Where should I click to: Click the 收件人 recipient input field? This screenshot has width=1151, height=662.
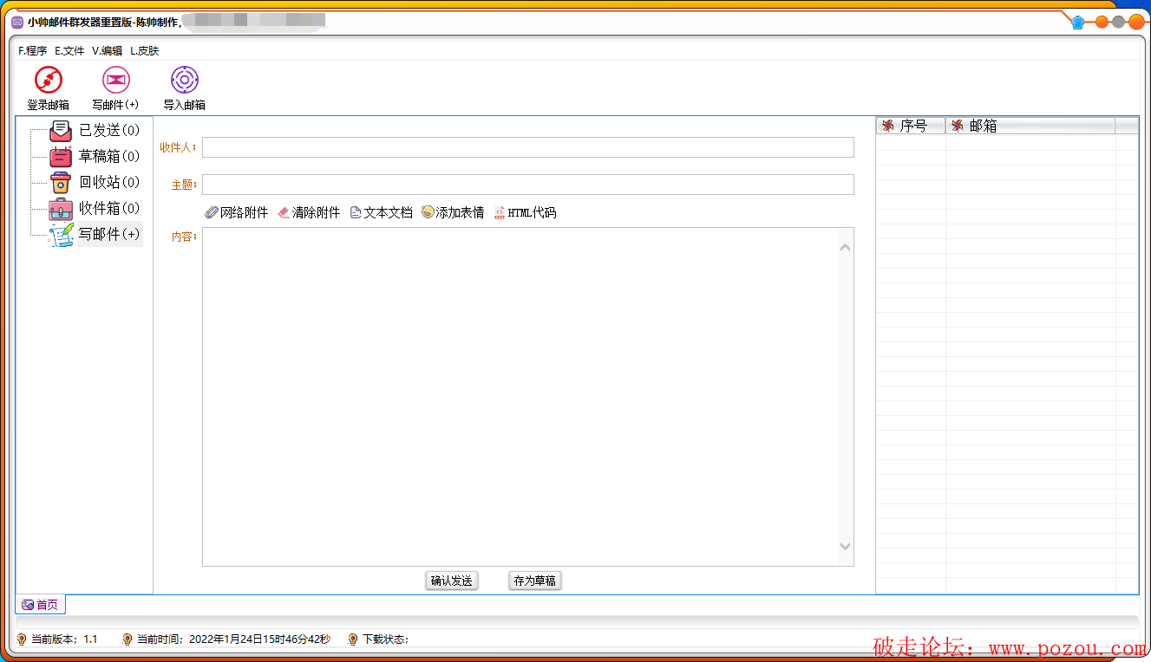[x=527, y=147]
